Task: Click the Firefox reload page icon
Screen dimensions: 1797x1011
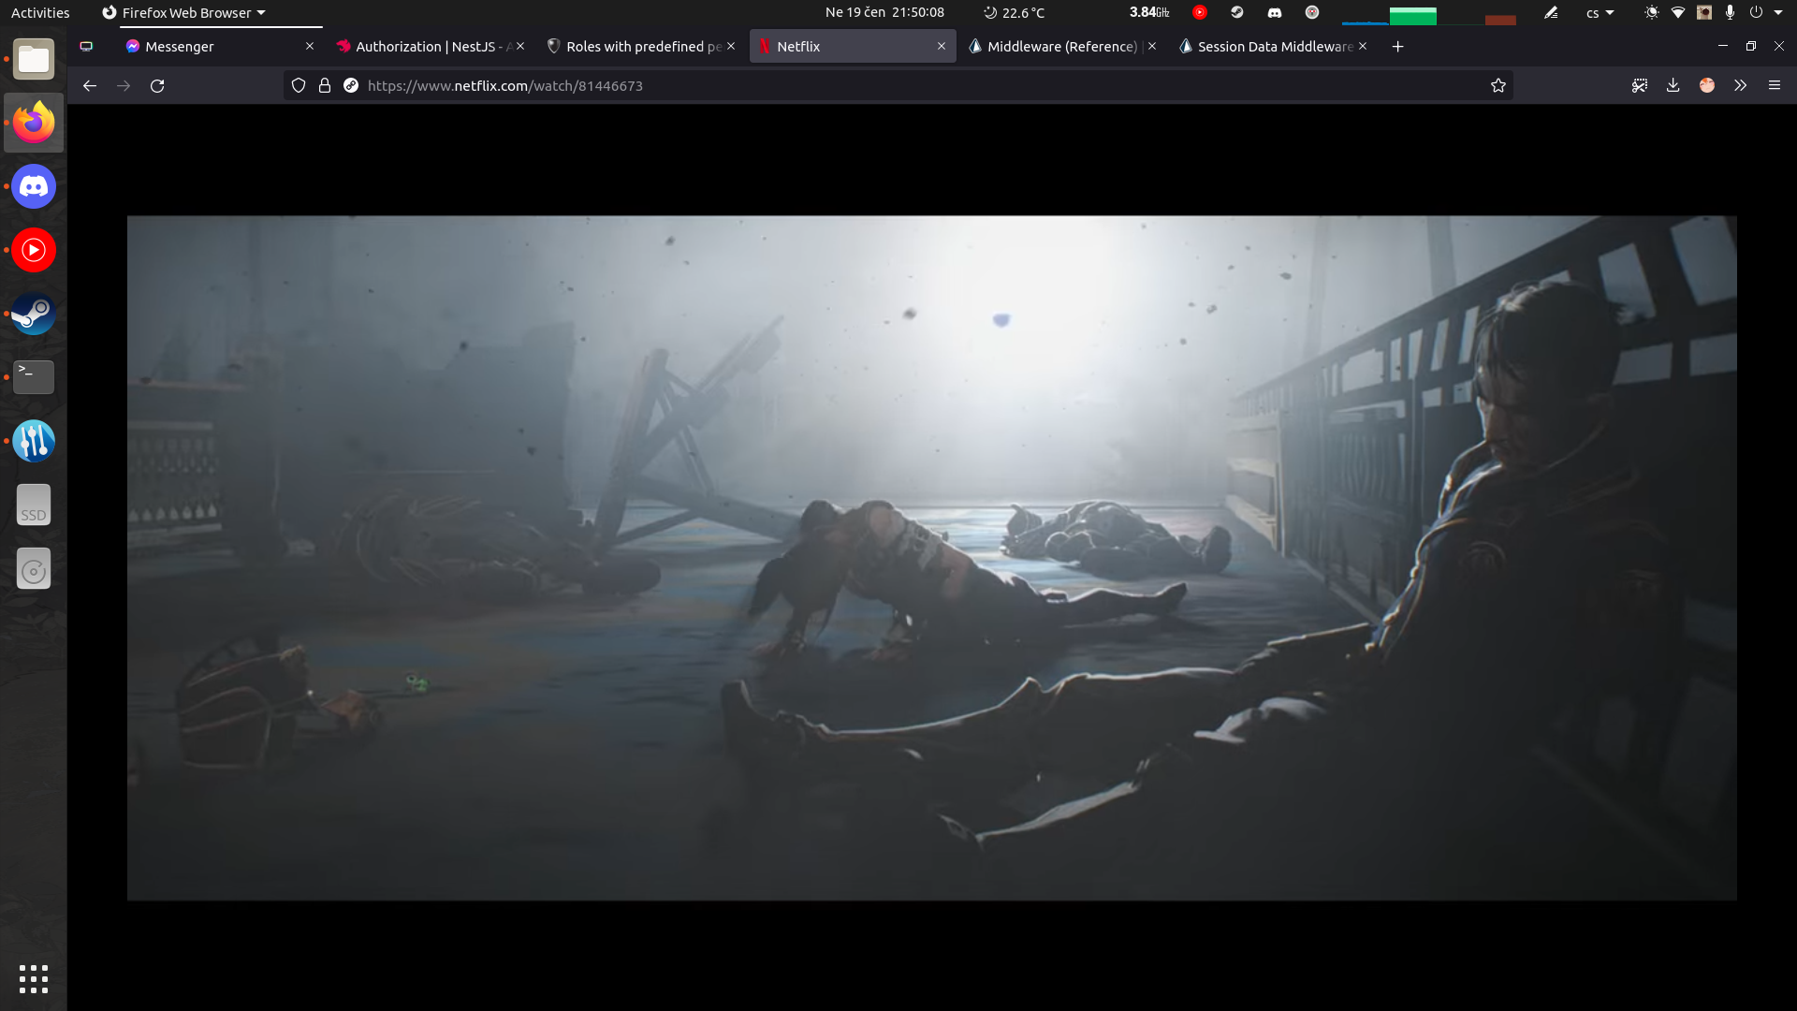Action: click(157, 85)
